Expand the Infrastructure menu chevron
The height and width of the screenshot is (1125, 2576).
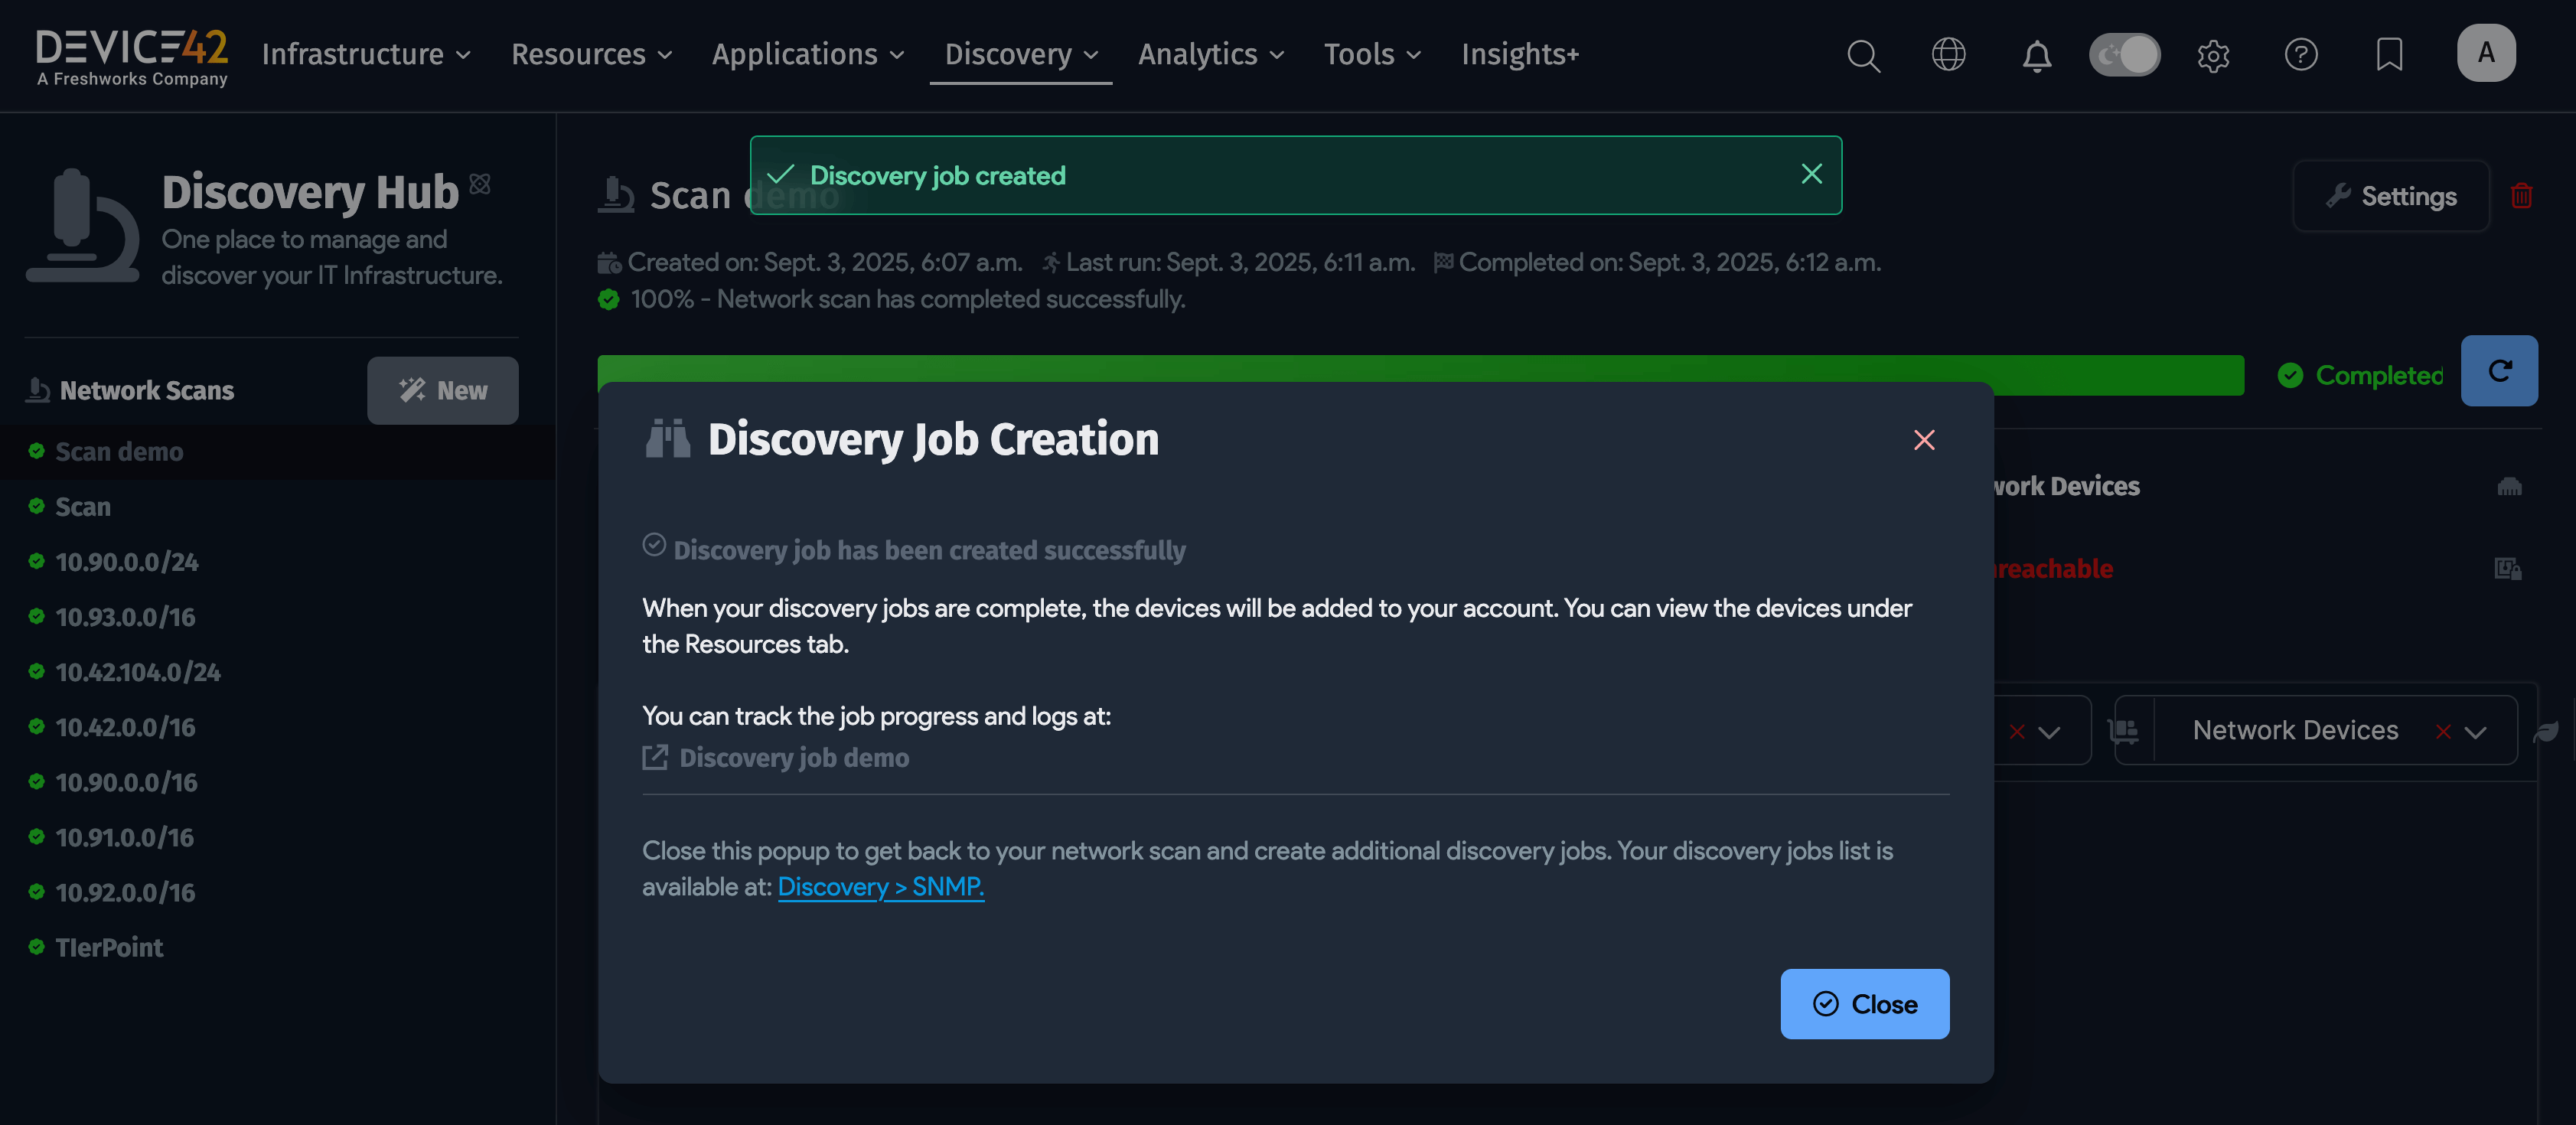pos(462,56)
